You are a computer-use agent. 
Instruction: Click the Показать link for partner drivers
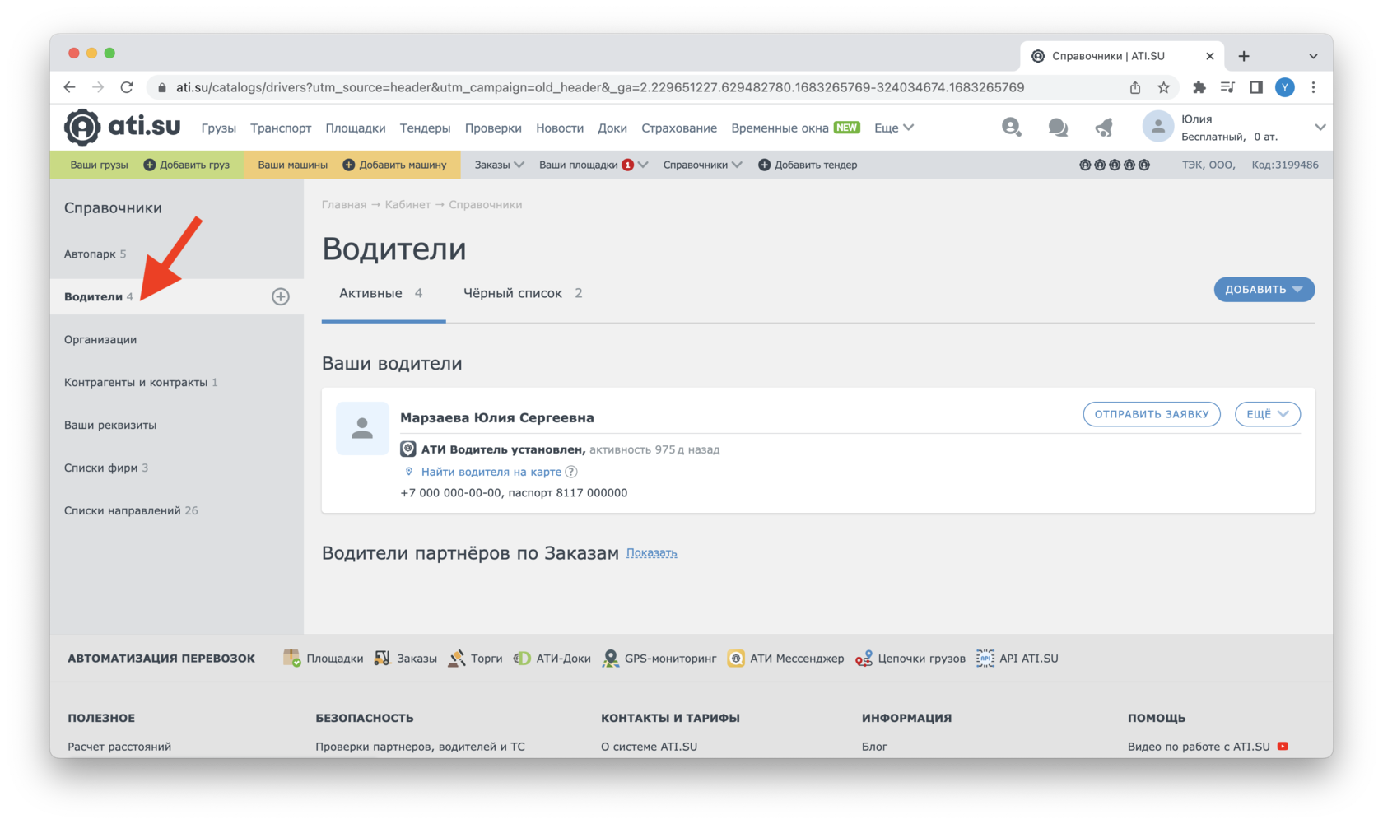pos(651,553)
